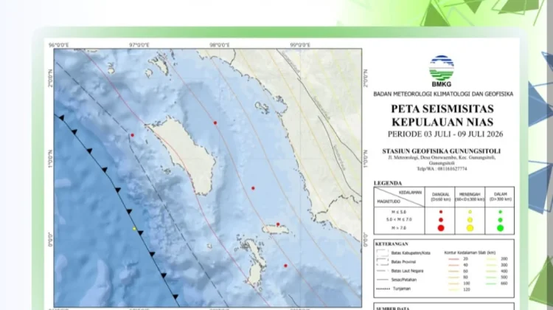Viewport: 553px width, 310px height.
Task: Select the large red legend dot for M > 7.0
Action: click(441, 228)
